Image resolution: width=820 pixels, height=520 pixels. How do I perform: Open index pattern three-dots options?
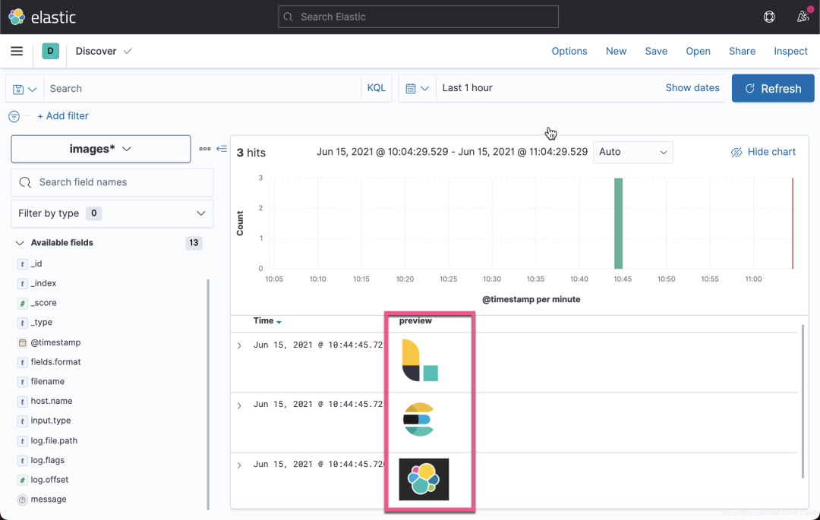(x=205, y=149)
